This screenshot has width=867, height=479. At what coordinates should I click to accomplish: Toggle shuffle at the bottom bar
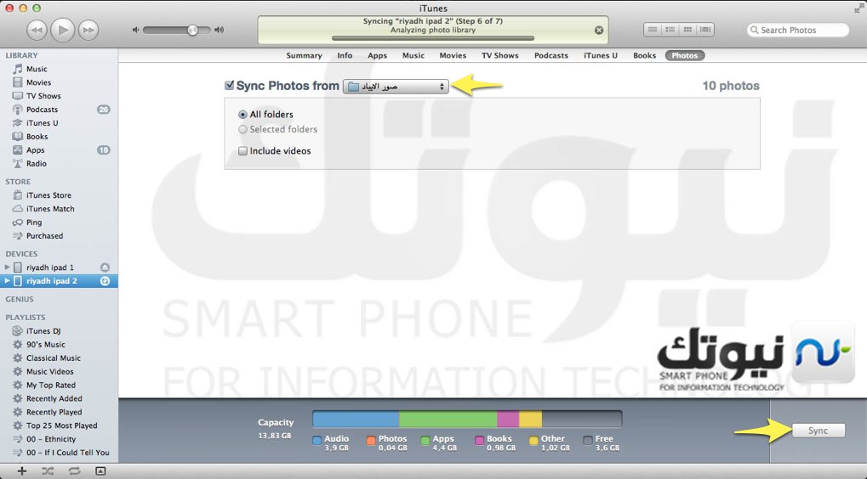(48, 471)
